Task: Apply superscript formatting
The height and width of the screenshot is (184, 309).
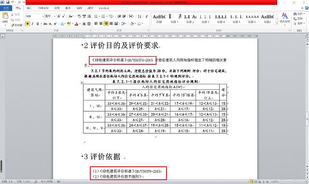Action: pos(55,24)
